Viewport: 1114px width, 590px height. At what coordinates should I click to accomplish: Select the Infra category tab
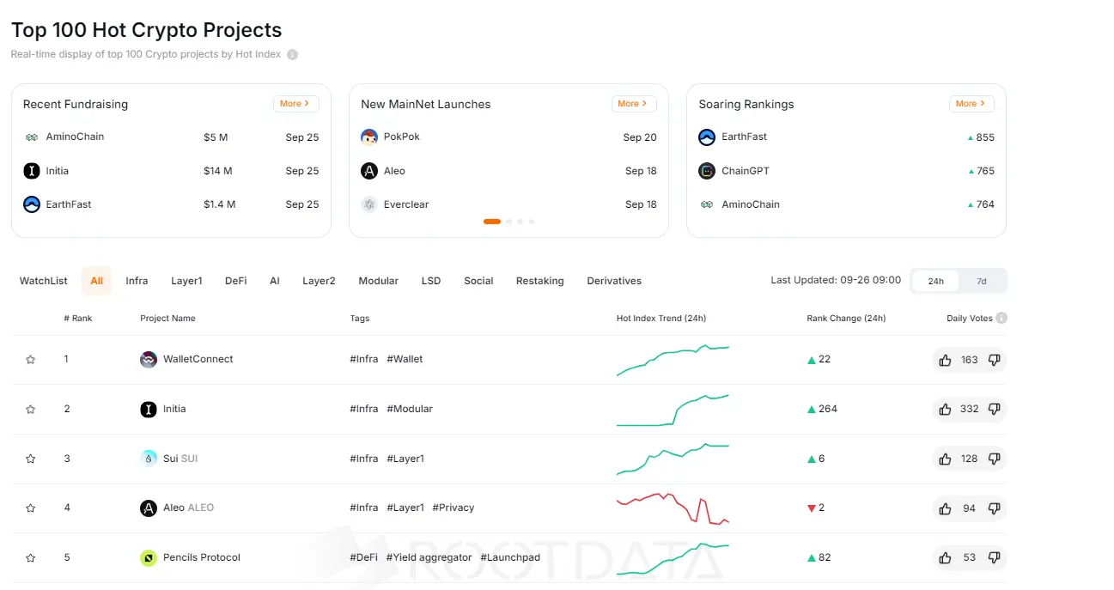[137, 280]
